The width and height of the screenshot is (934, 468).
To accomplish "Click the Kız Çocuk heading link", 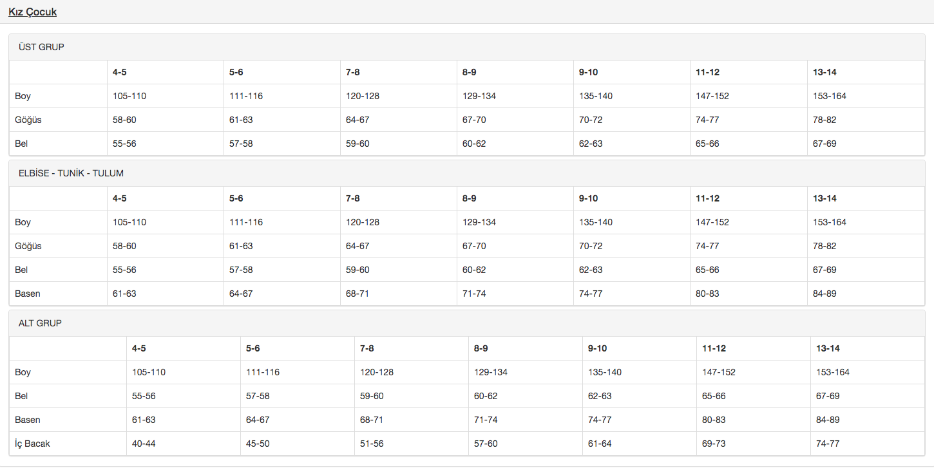I will pyautogui.click(x=32, y=12).
